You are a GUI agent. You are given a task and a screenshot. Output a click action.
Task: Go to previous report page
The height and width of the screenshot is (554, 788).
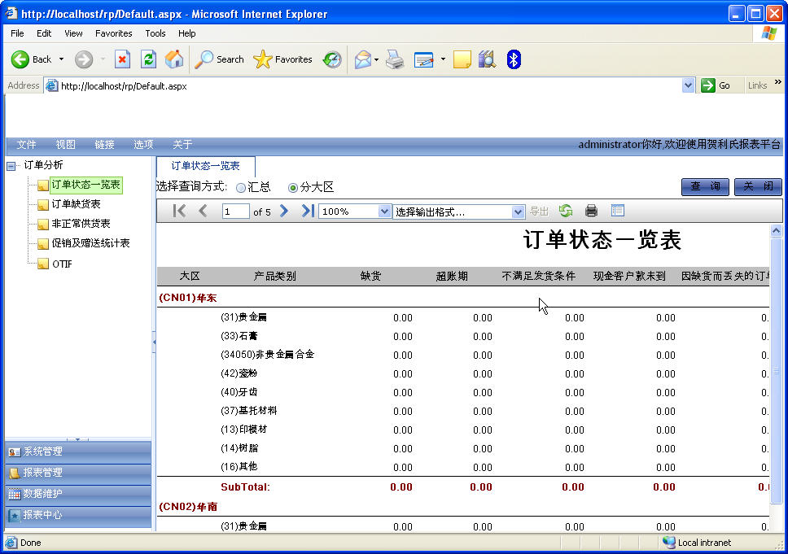(x=203, y=211)
